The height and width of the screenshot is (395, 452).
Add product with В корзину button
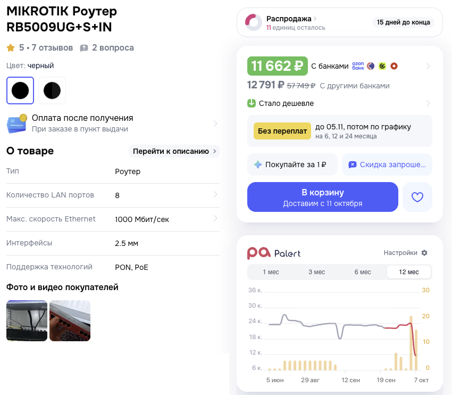323,197
